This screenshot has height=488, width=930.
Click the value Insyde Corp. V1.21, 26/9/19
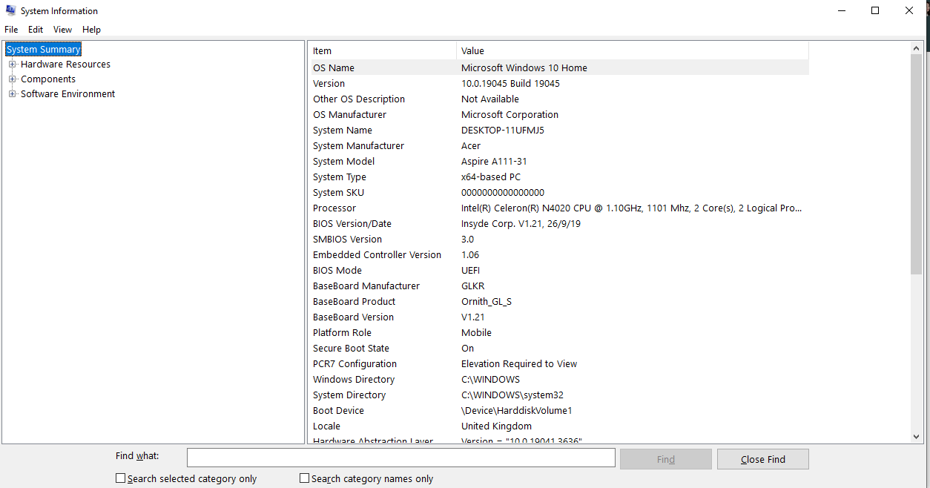coord(521,223)
